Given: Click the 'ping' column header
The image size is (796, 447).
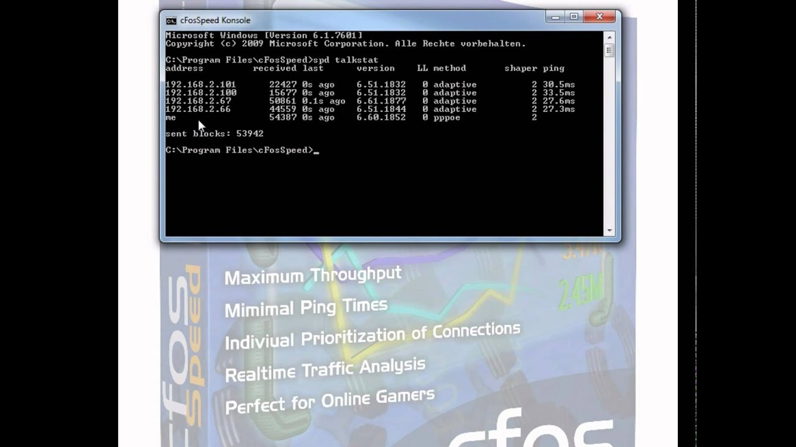Looking at the screenshot, I should (553, 68).
